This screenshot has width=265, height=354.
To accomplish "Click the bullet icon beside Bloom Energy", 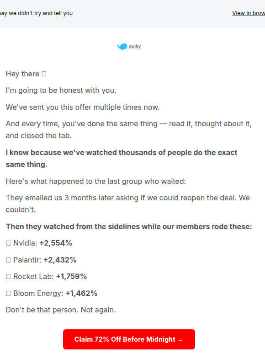I will 8,294.
